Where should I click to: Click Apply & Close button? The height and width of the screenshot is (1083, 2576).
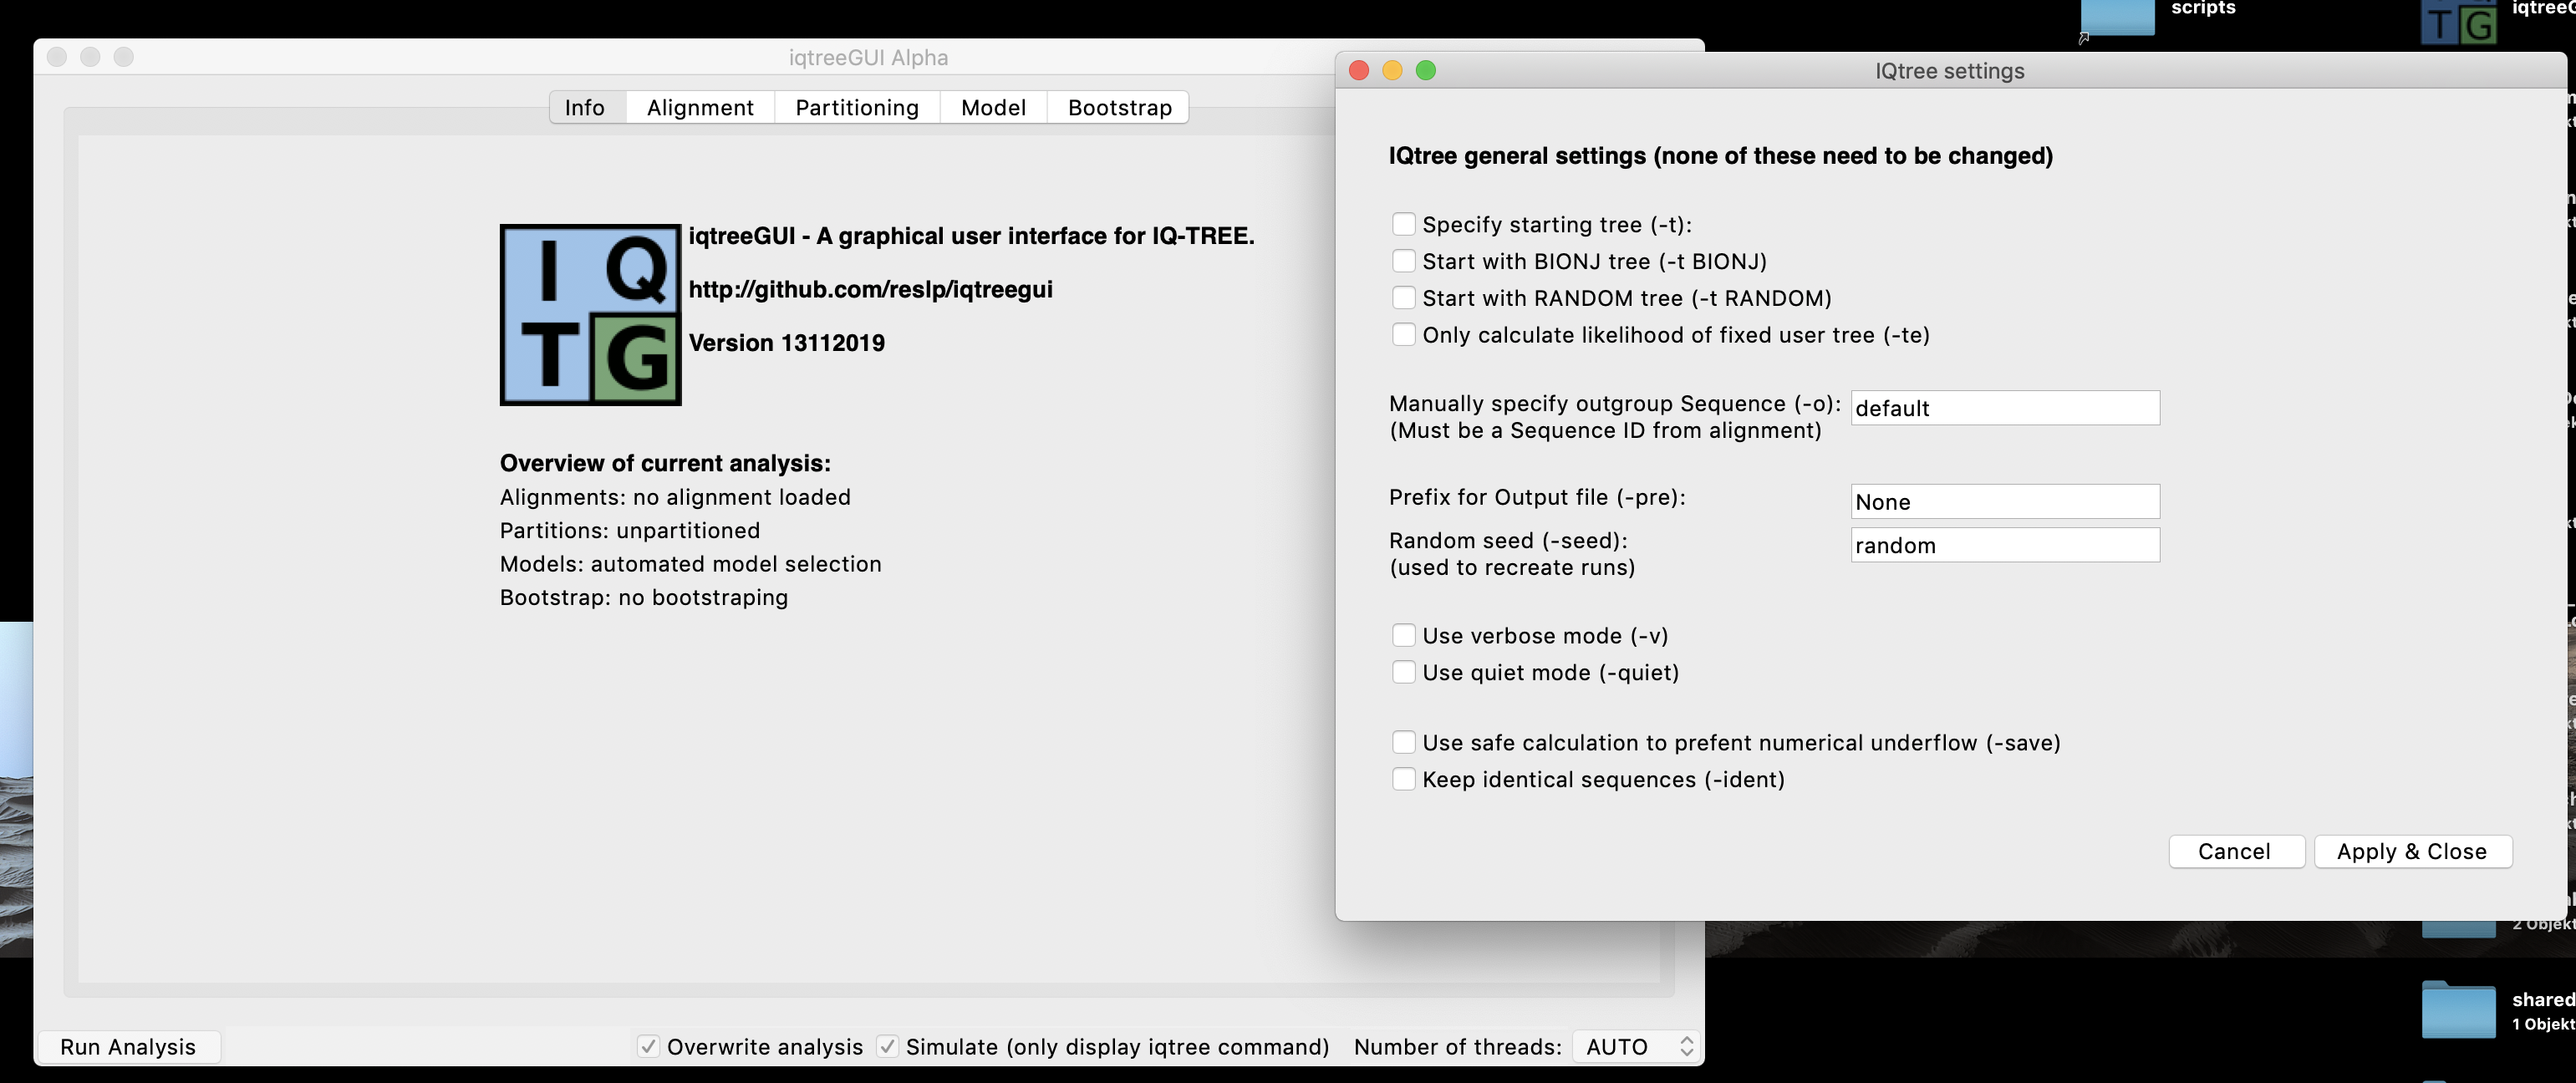coord(2411,851)
